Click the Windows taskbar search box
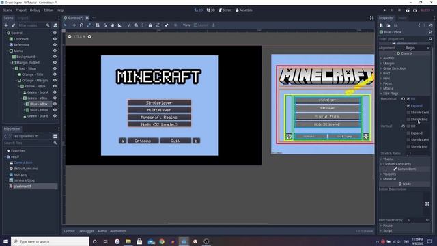 tap(50, 241)
